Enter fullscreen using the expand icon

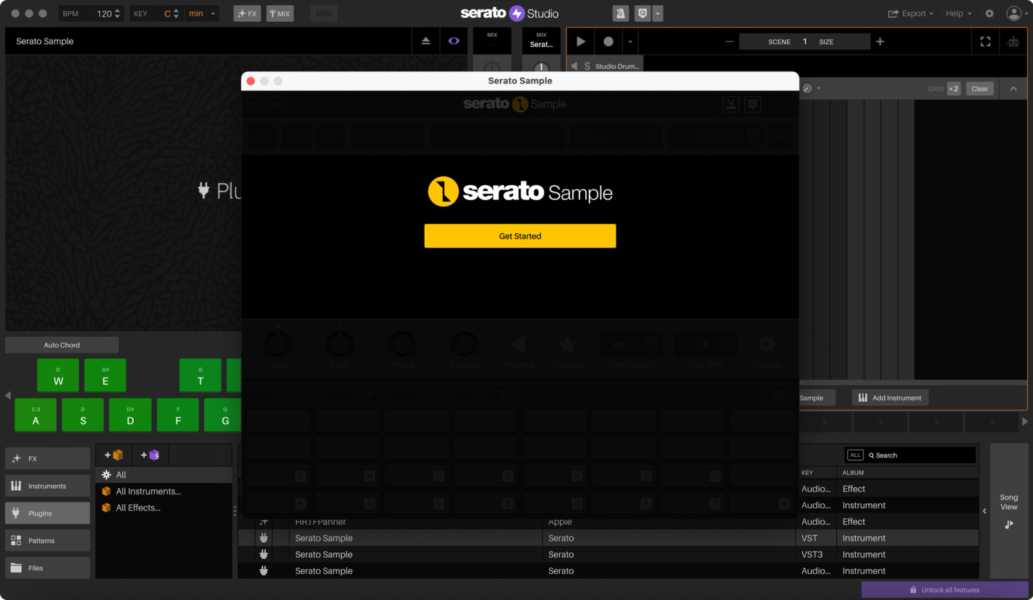coord(985,41)
